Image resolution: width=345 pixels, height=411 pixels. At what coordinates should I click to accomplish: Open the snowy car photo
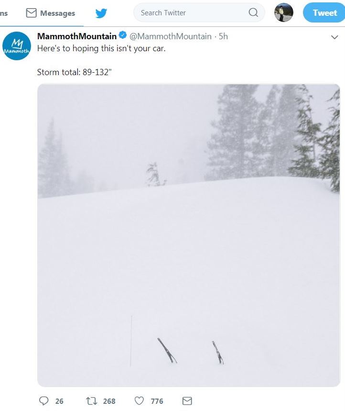[188, 235]
